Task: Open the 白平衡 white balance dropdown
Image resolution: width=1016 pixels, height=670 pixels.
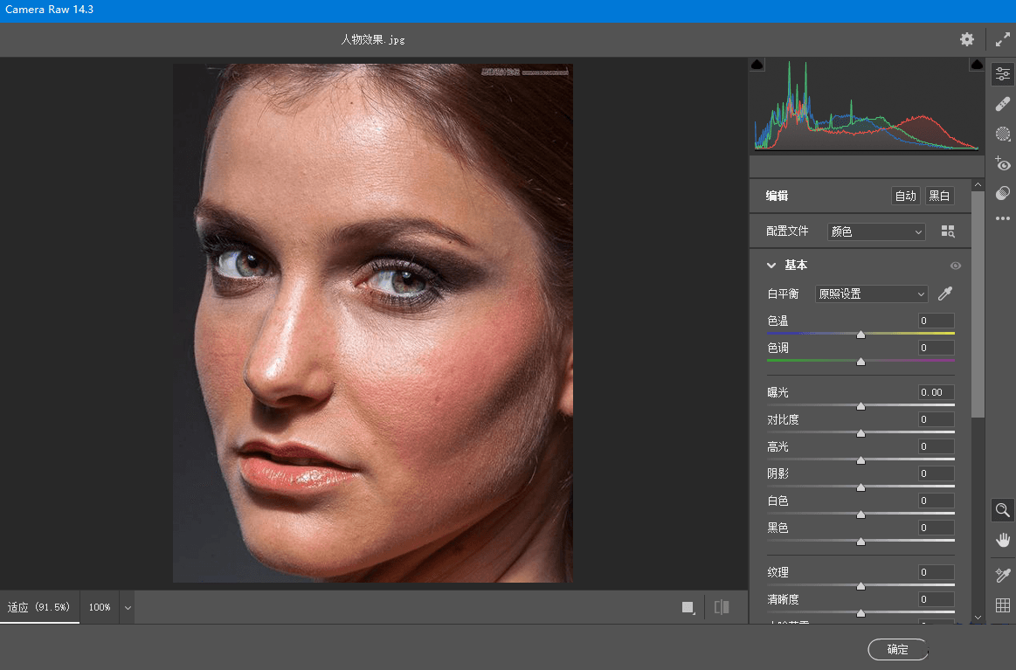Action: 870,294
